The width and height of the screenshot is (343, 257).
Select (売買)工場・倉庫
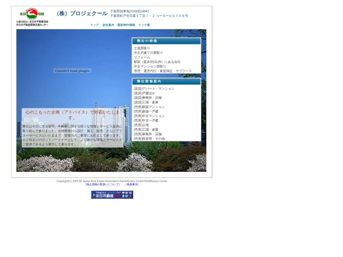point(146,130)
